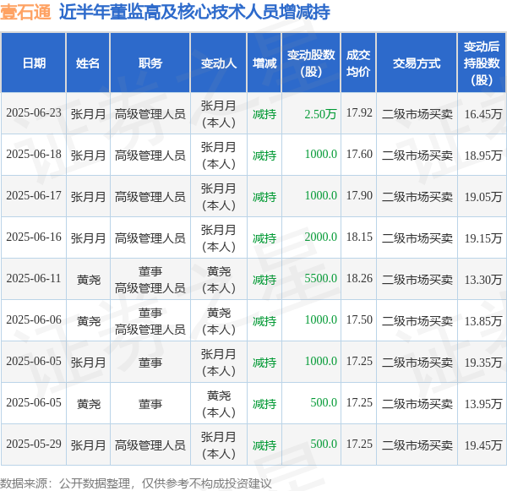Image resolution: width=507 pixels, height=491 pixels.
Task: Click the 职务 column header
Action: click(150, 63)
